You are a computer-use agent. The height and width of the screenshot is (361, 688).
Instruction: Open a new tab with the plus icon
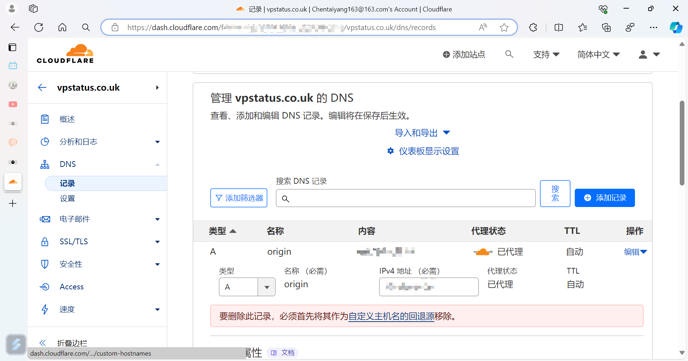(x=13, y=203)
